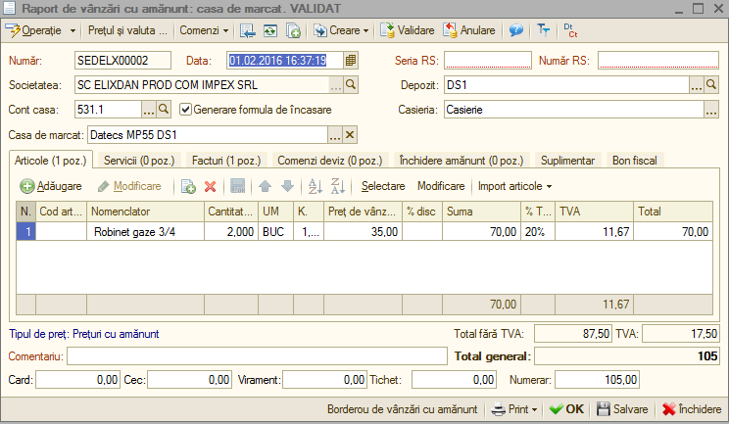Open the speech bubble comments icon
Image resolution: width=729 pixels, height=424 pixels.
(516, 30)
